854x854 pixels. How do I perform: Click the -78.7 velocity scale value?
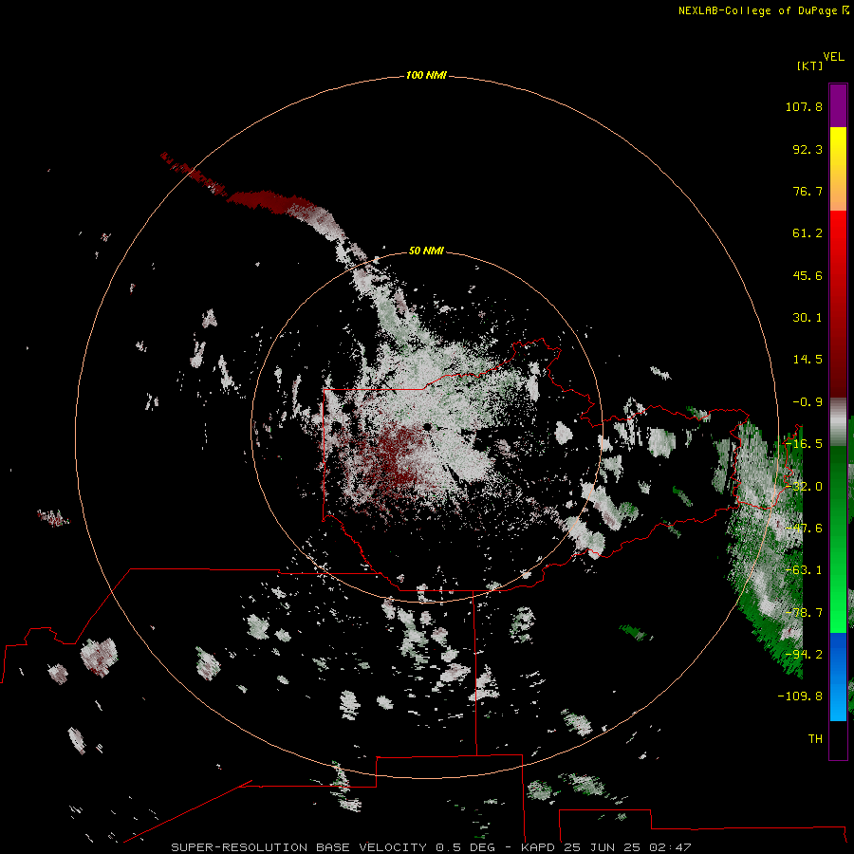coord(804,613)
